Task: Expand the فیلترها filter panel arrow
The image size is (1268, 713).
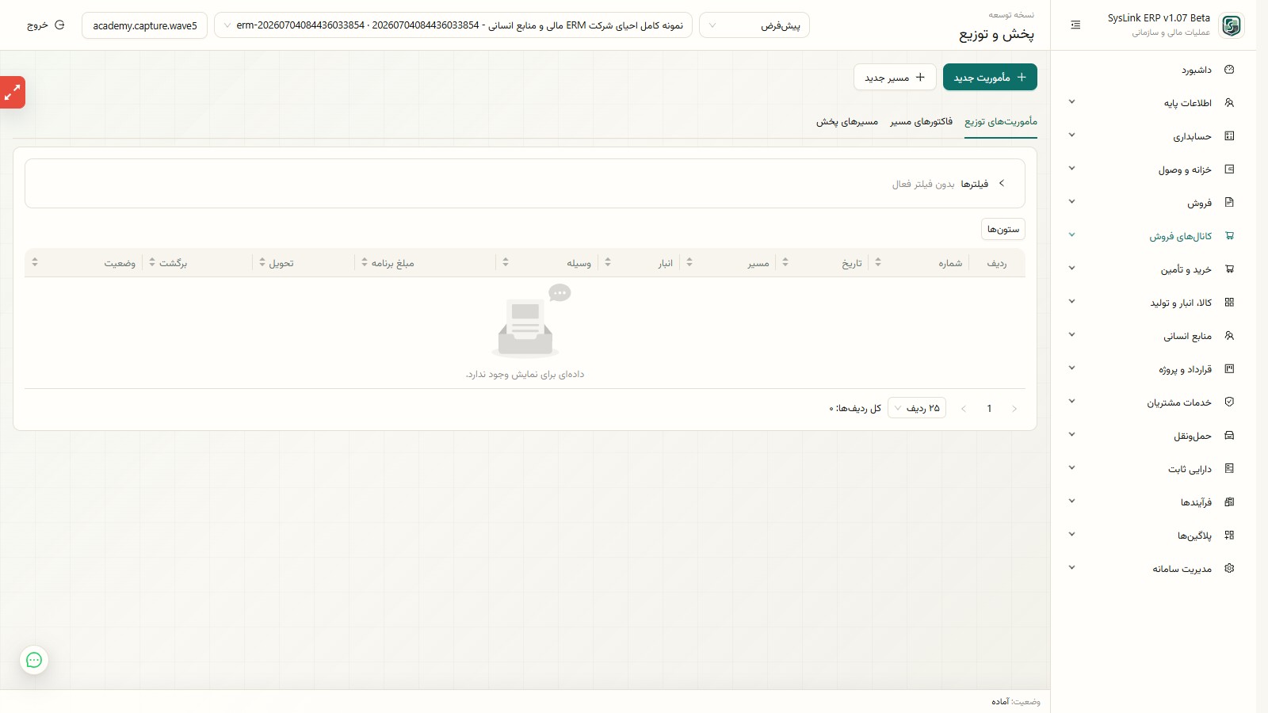Action: point(1002,183)
